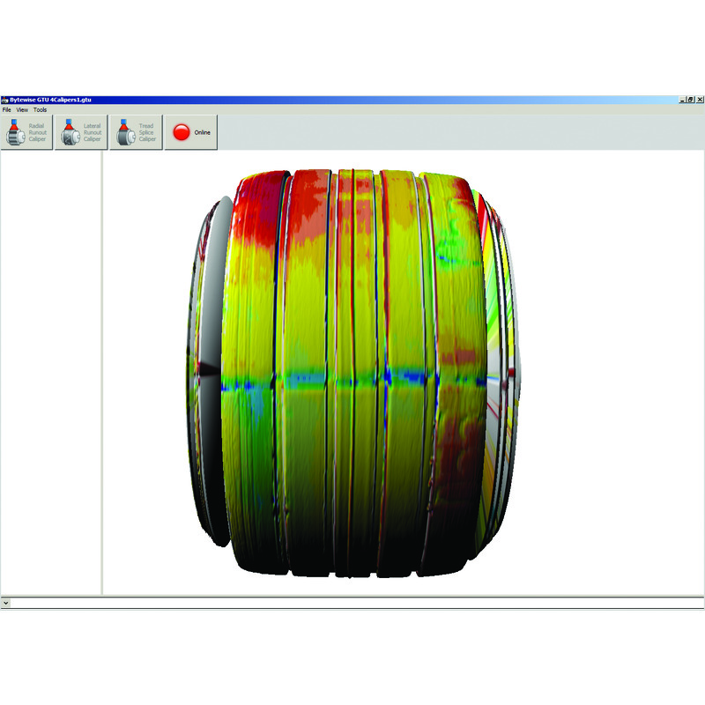Click the center of the 3D tire model
The width and height of the screenshot is (705, 705).
[352, 370]
